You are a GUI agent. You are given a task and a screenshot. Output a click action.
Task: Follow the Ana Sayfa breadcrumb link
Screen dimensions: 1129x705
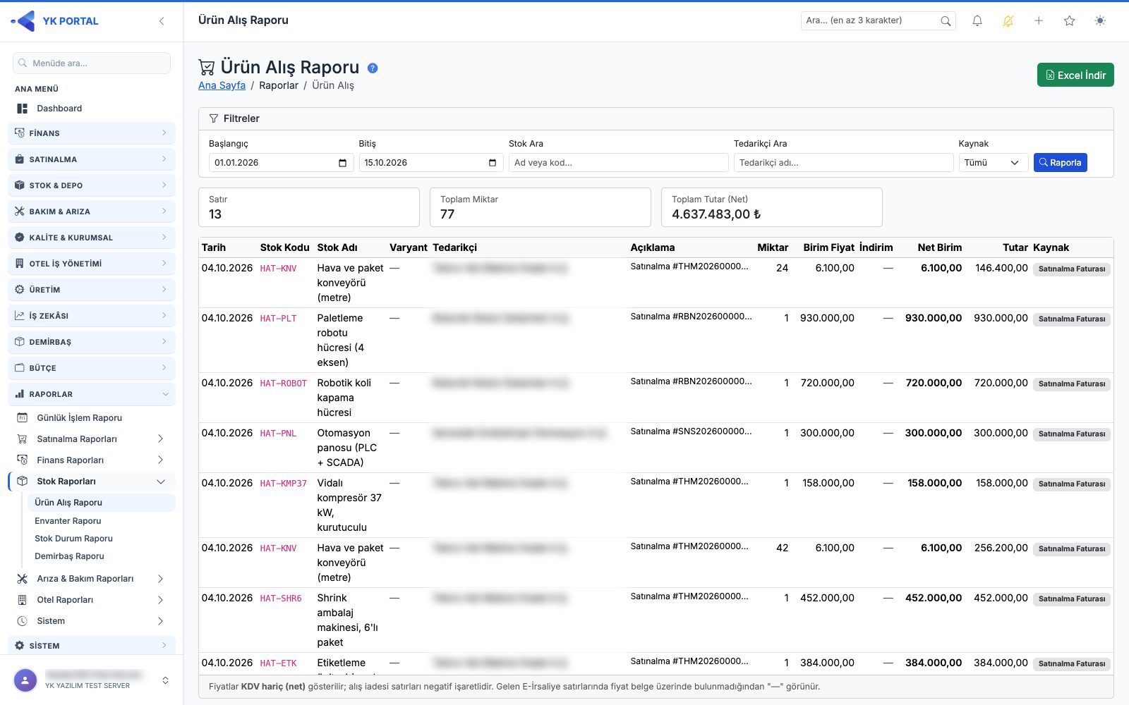222,85
